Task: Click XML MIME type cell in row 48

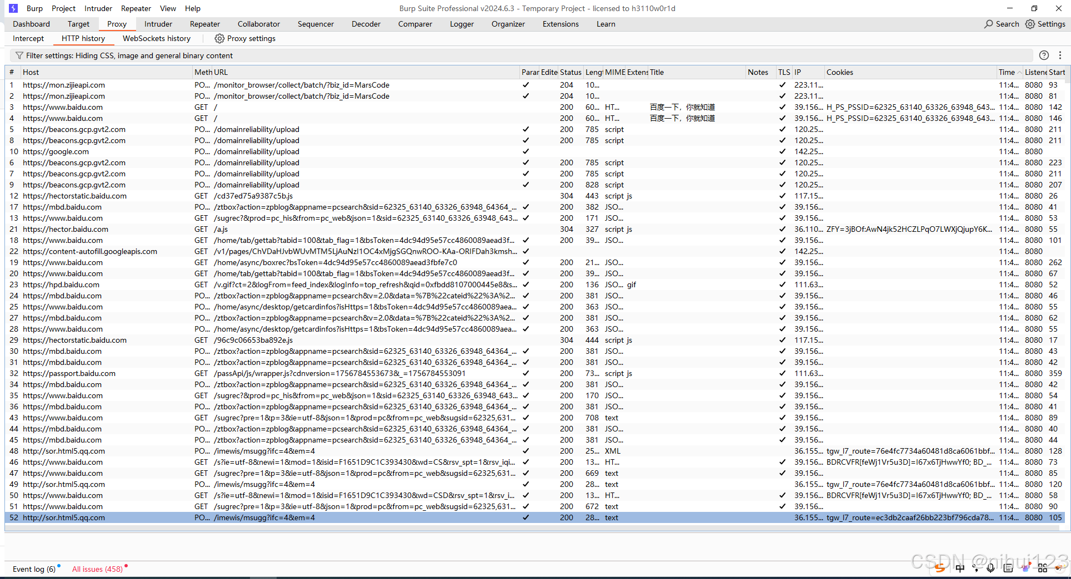Action: pyautogui.click(x=613, y=451)
